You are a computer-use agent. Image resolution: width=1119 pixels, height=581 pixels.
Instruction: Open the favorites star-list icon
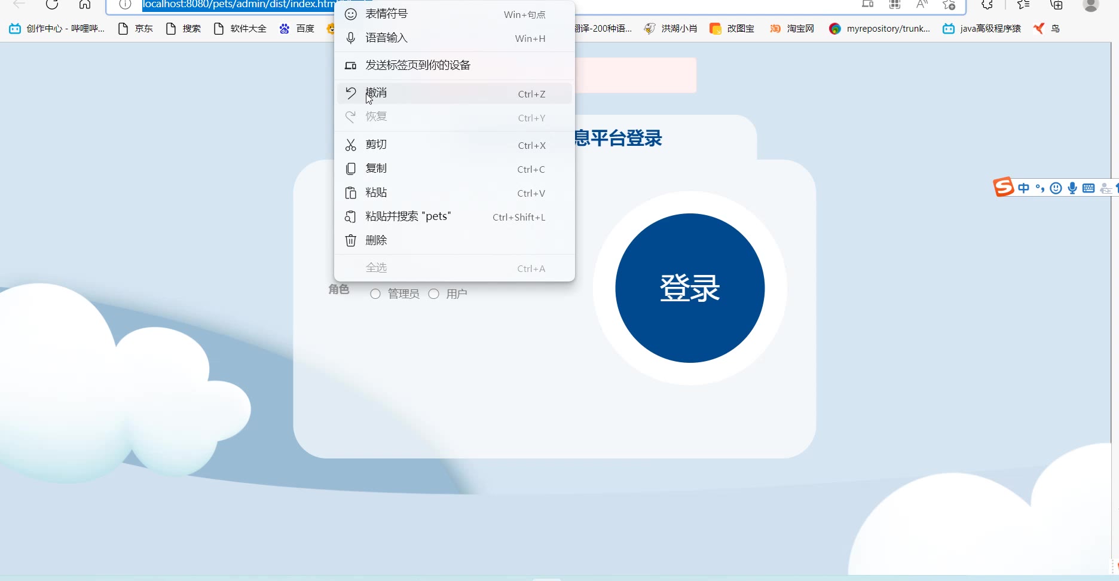point(1023,5)
